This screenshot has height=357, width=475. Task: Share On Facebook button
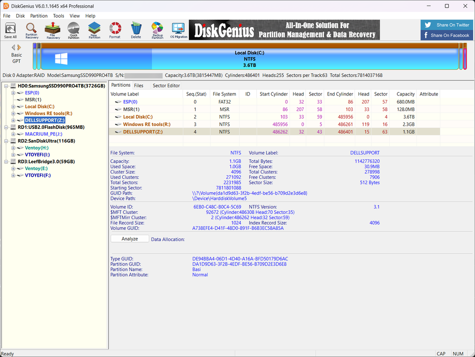coord(447,35)
